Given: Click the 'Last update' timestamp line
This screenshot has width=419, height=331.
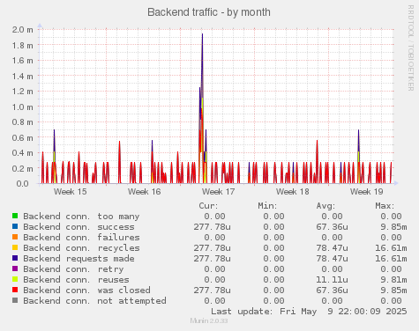Looking at the screenshot, I should coord(309,312).
